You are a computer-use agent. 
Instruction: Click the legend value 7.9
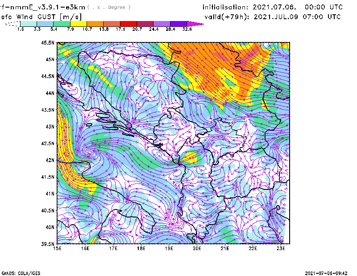pos(71,29)
